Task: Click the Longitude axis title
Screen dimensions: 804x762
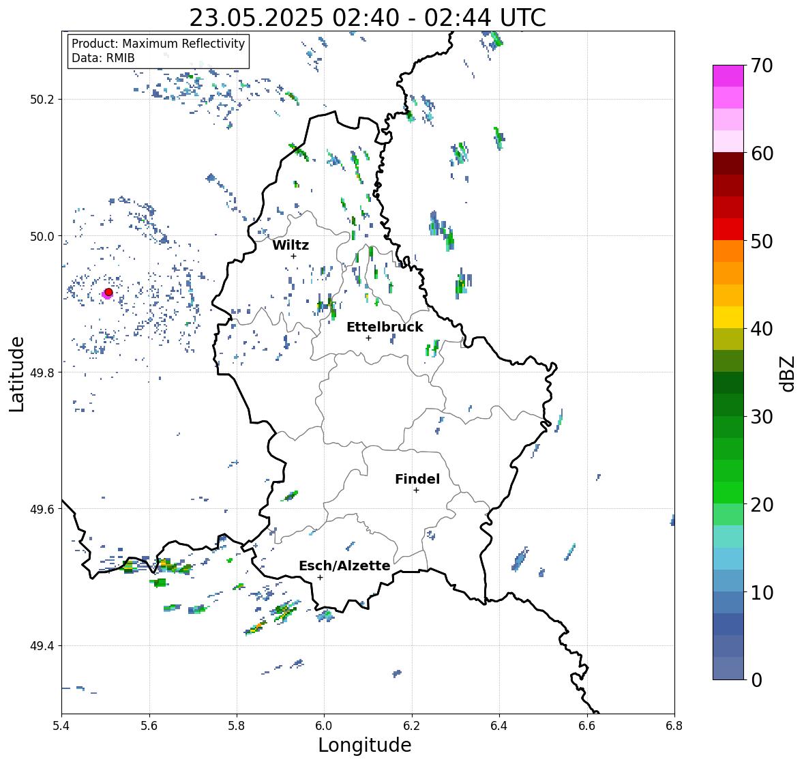Action: tap(365, 745)
